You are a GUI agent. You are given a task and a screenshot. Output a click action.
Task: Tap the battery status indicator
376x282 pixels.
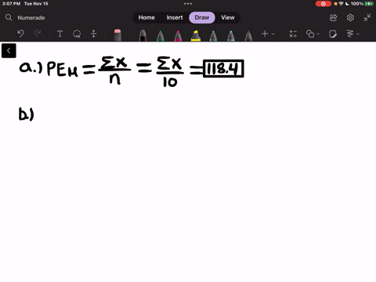tap(369, 4)
